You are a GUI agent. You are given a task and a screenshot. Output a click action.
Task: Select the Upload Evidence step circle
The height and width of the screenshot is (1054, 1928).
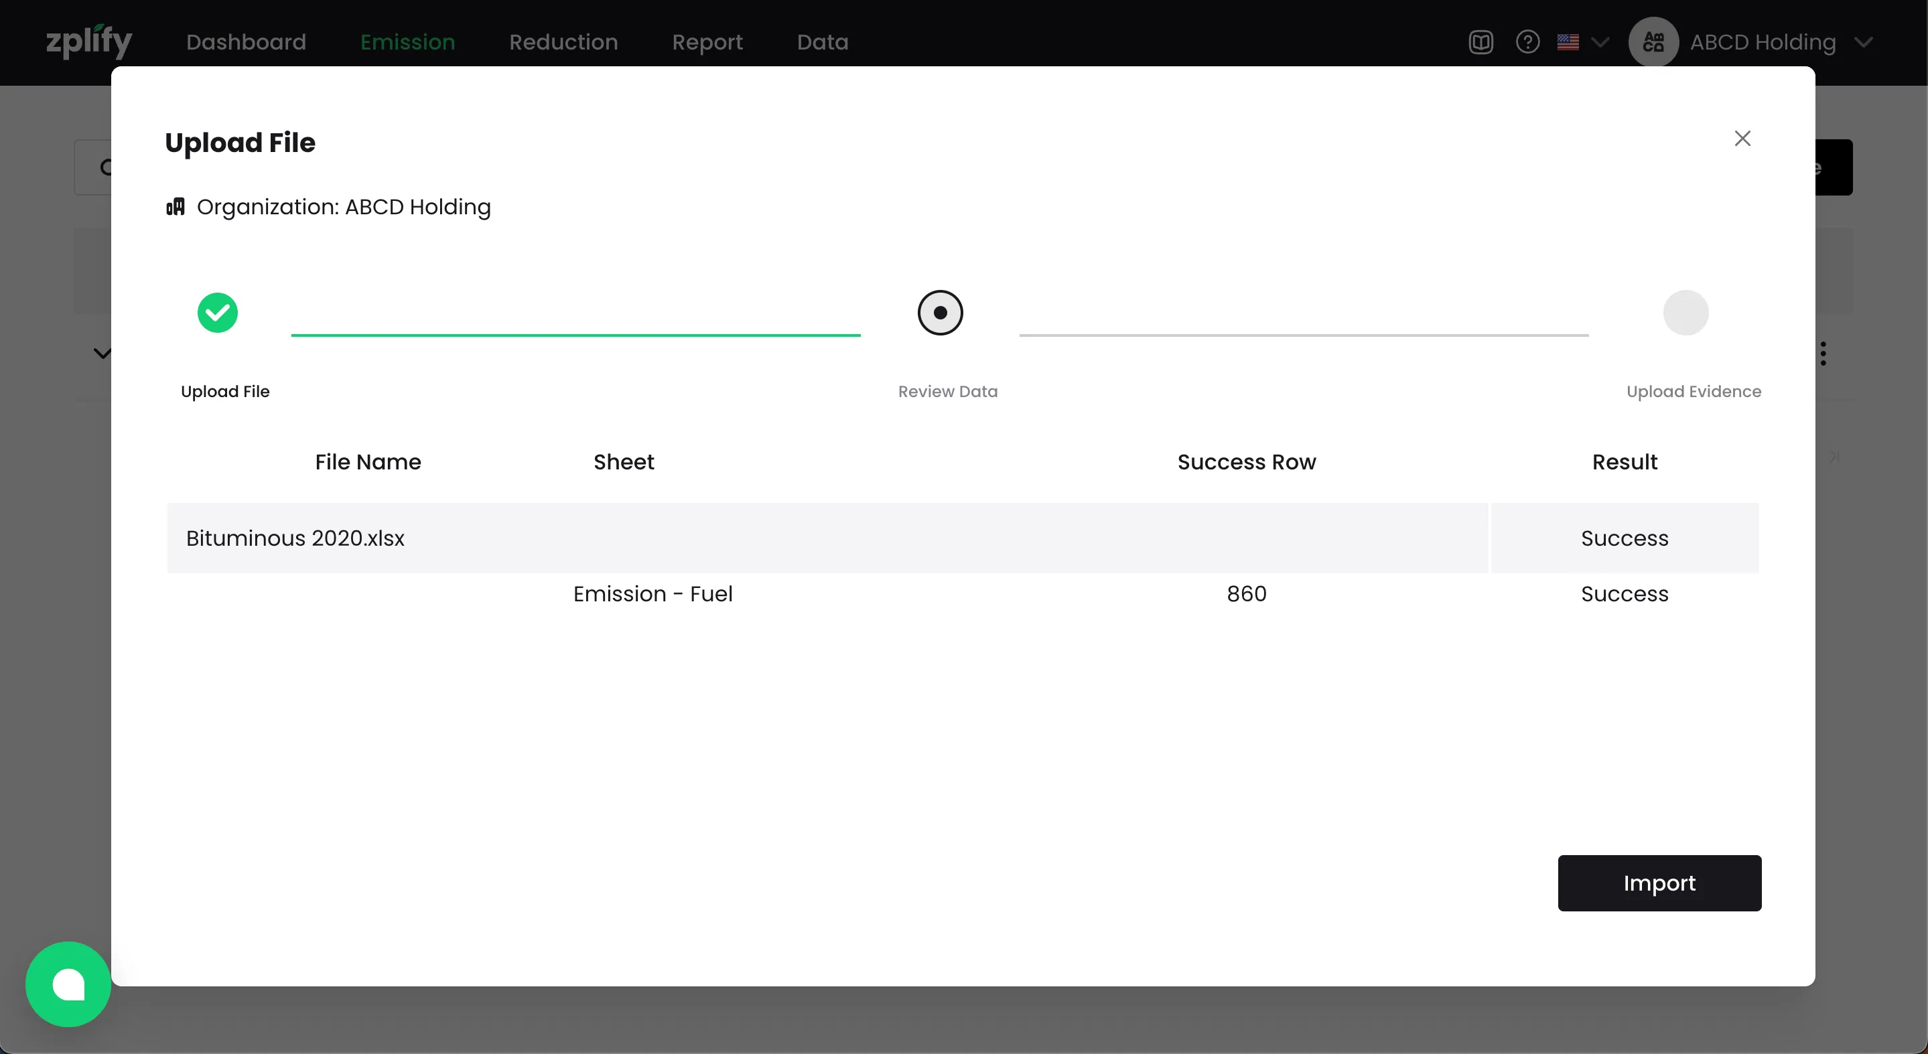click(x=1685, y=313)
